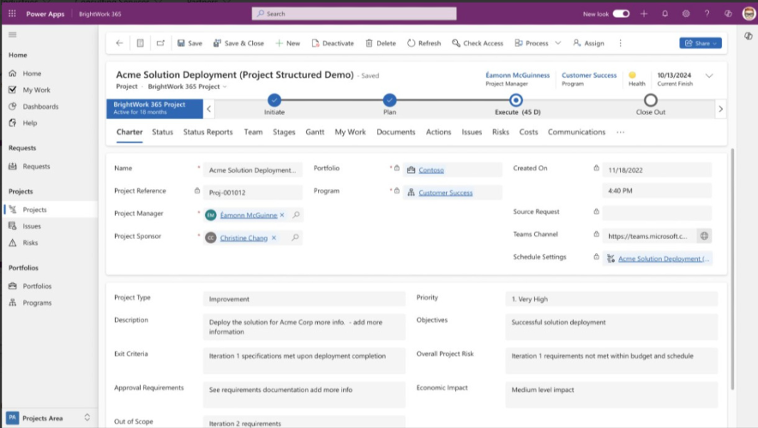Open the settings gear icon
The height and width of the screenshot is (428, 758).
point(686,14)
